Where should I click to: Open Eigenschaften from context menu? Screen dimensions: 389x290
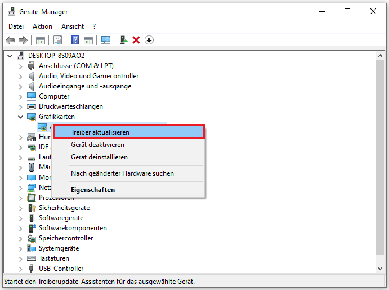(129, 190)
